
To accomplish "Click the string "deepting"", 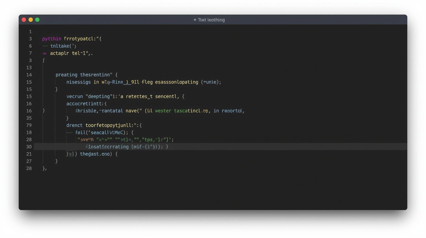I will tap(99, 96).
